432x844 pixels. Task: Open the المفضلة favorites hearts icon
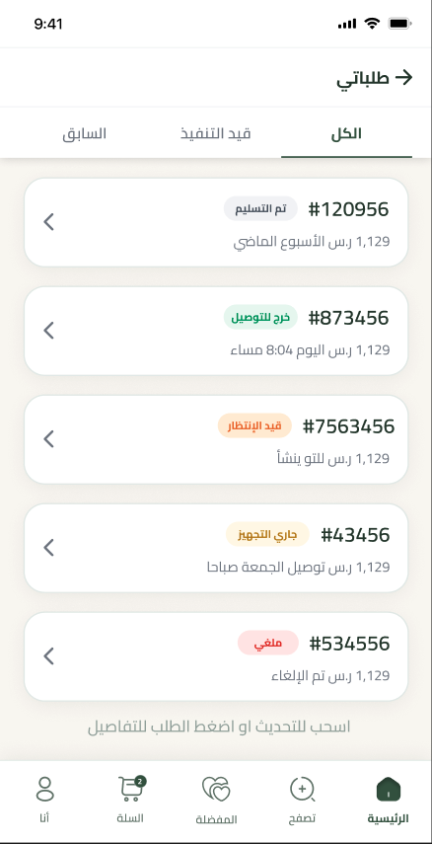(216, 790)
